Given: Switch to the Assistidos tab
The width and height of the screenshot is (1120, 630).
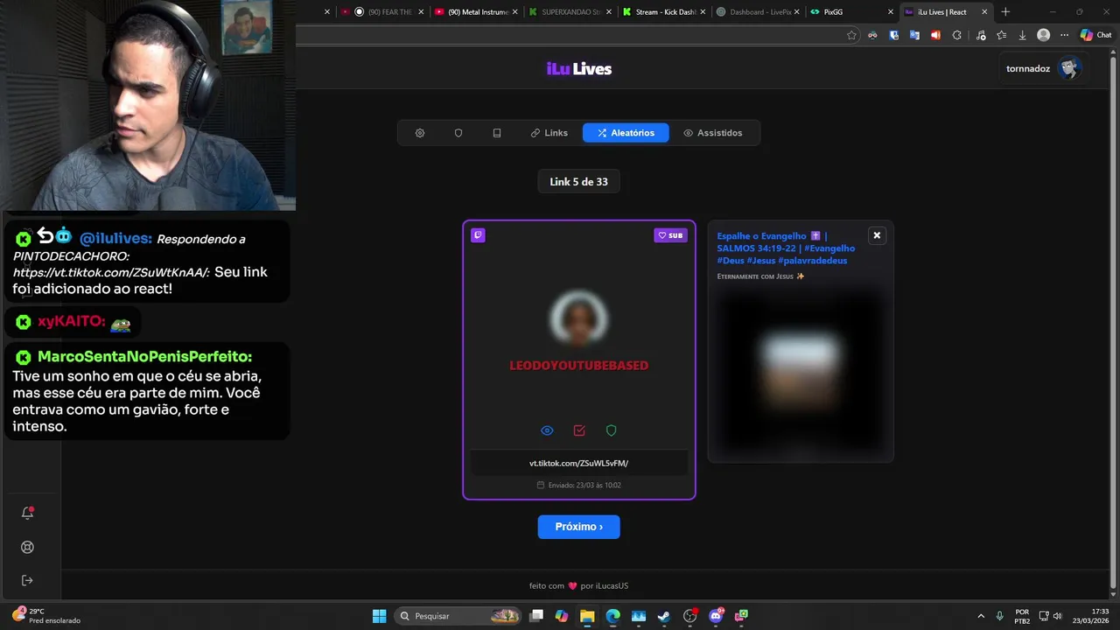Looking at the screenshot, I should [713, 133].
